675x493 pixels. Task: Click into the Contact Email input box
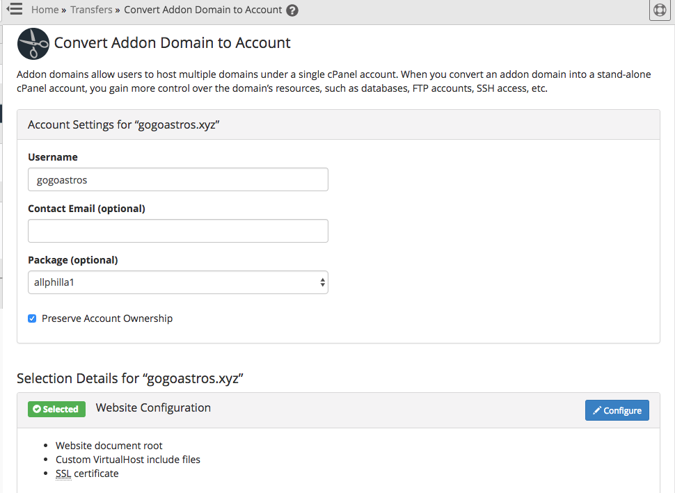point(178,231)
